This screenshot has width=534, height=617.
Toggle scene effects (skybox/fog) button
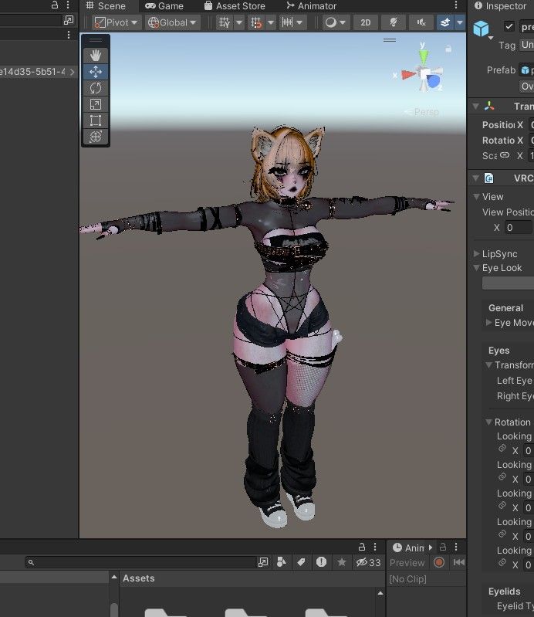[x=445, y=22]
